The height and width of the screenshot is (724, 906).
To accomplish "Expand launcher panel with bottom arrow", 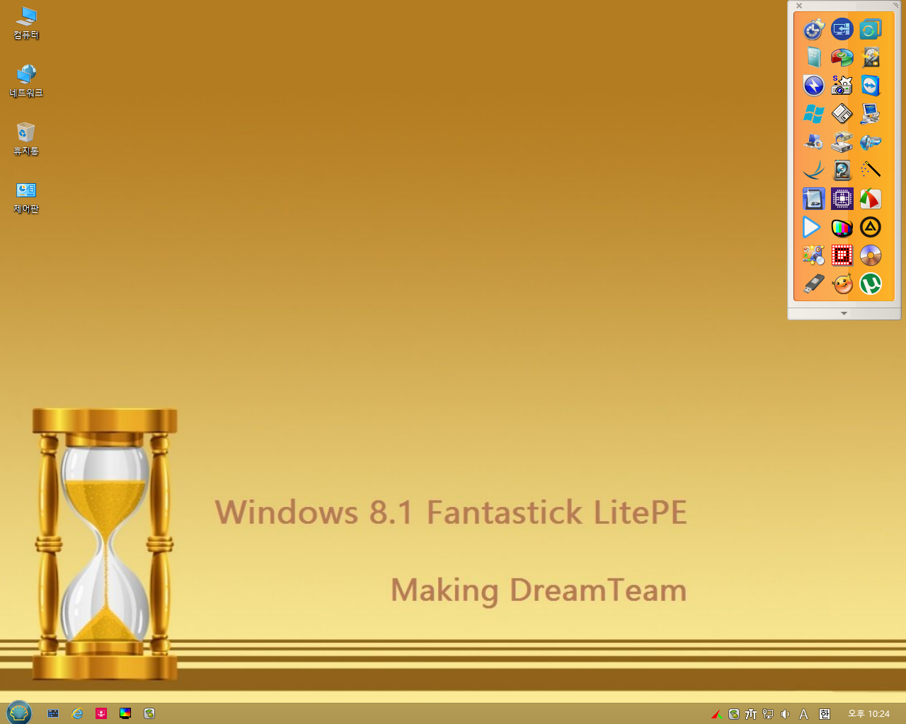I will pos(844,313).
